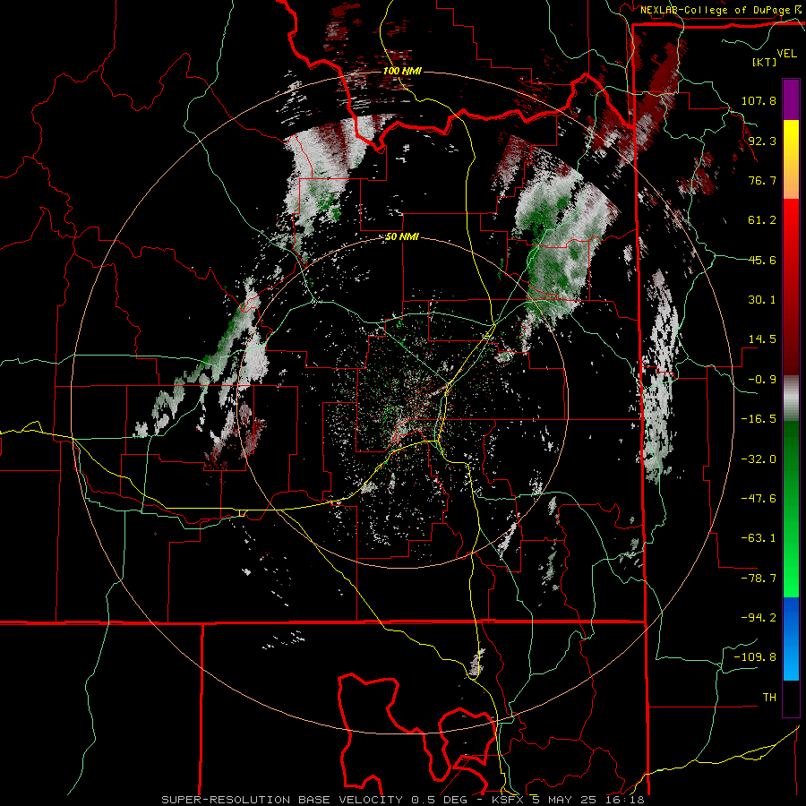Image resolution: width=806 pixels, height=806 pixels.
Task: Click the 45.6 velocity scale value
Action: point(762,260)
